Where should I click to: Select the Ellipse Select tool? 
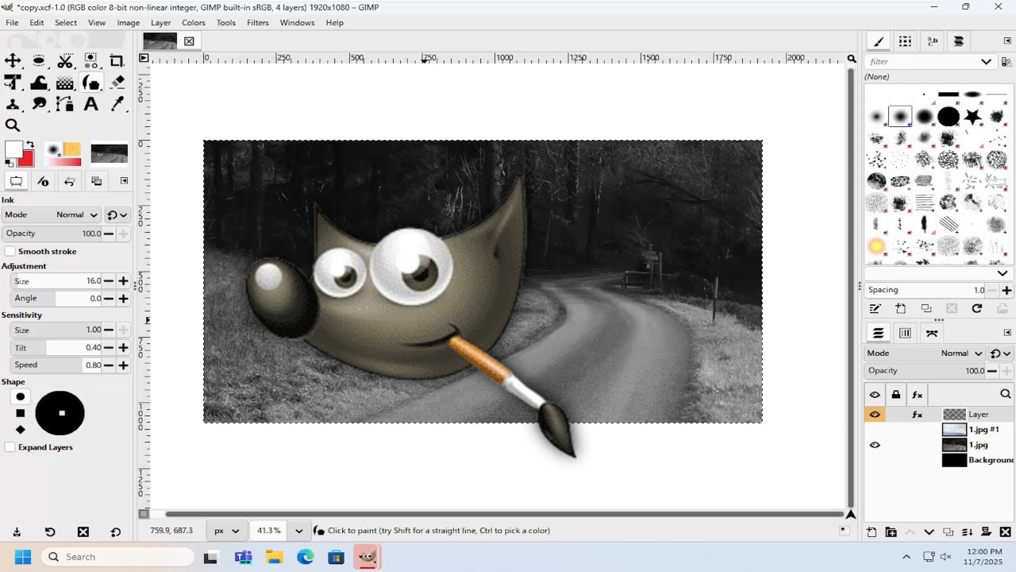tap(39, 60)
